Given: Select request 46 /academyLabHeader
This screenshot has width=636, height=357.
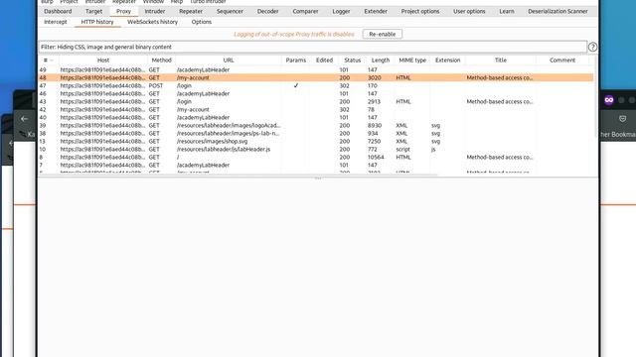Looking at the screenshot, I should click(316, 93).
